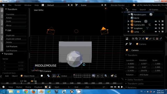Collapse the Transform tool panel
The height and width of the screenshot is (94, 167).
[6, 9]
